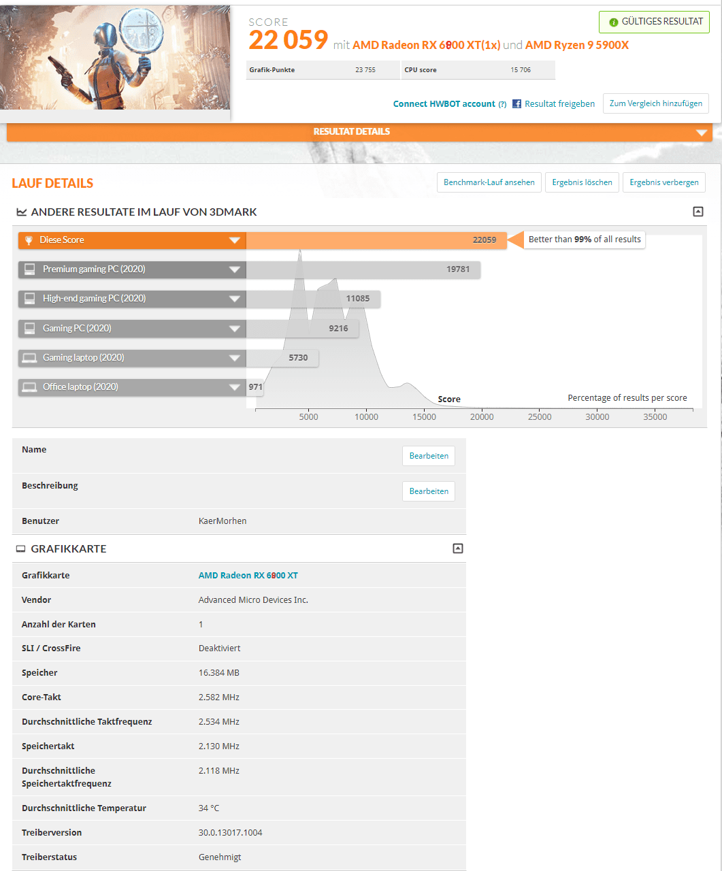
Task: Click the laptop icon for Office laptop (2020)
Action: point(29,387)
